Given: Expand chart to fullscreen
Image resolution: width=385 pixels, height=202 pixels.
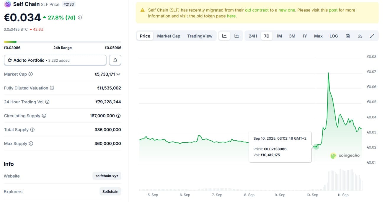Looking at the screenshot, I should coord(372,36).
